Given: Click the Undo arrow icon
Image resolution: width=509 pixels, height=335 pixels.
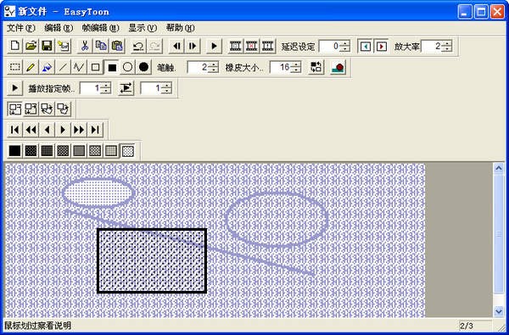Looking at the screenshot, I should click(138, 46).
